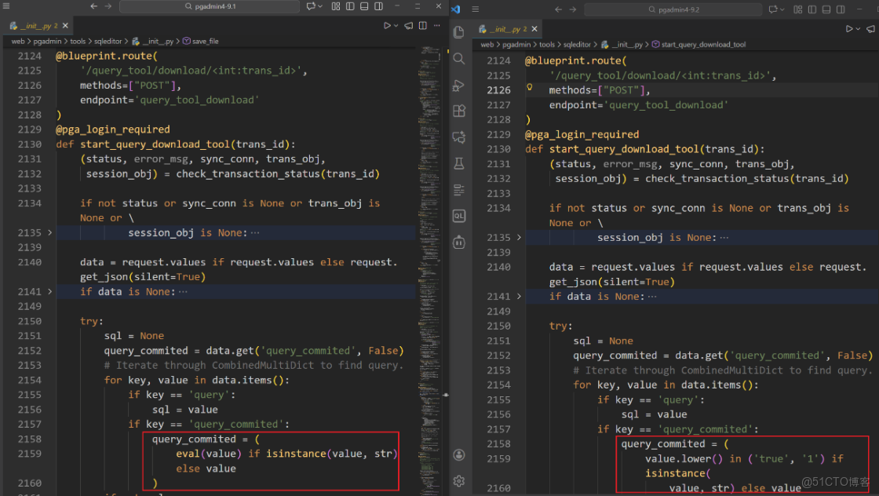Screen dimensions: 879x496
Task: Toggle the bottom panel visibility
Action: click(x=365, y=7)
